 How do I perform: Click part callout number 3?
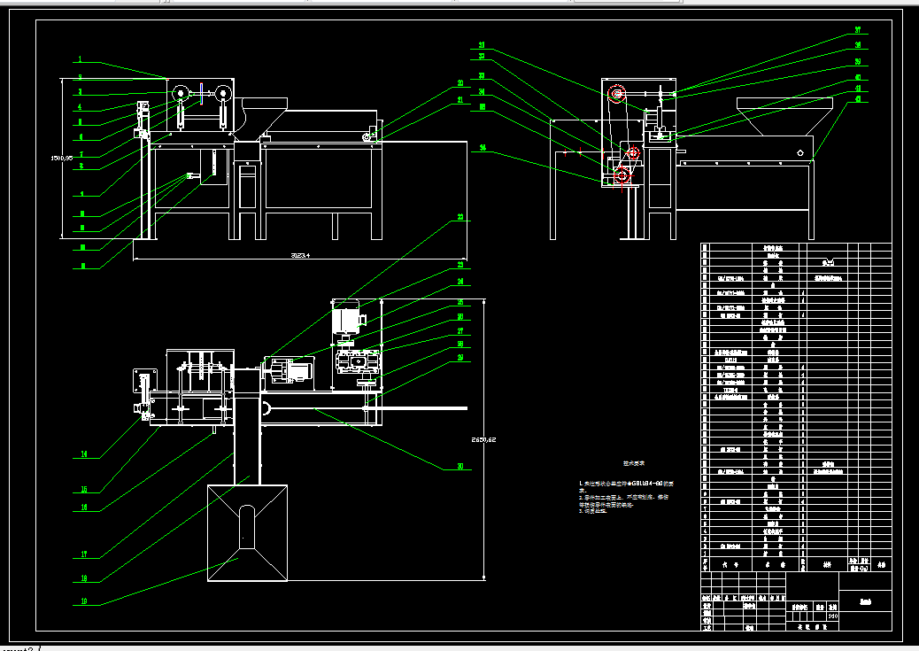pyautogui.click(x=81, y=92)
